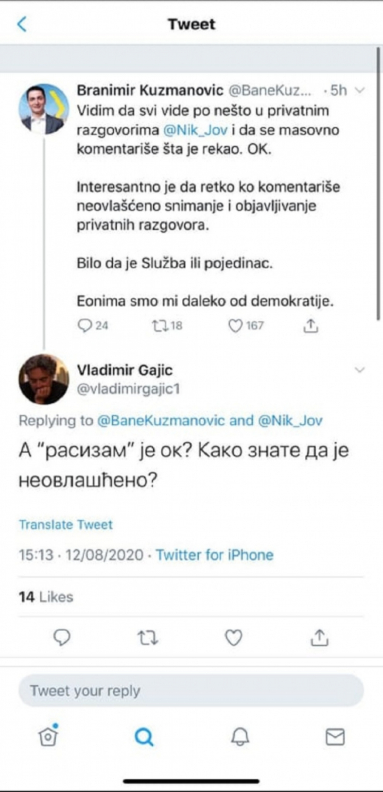Like Branimir Kuzmanovic's tweet with 167 likes
This screenshot has width=383, height=792.
point(235,326)
